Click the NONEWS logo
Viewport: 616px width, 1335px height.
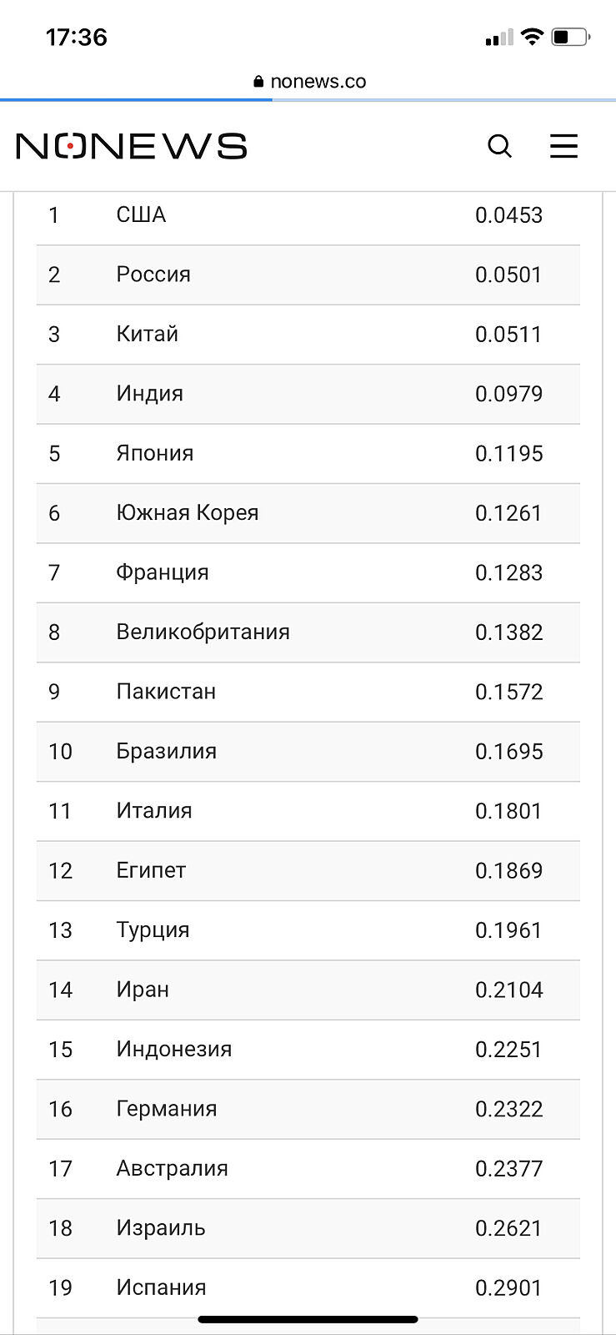(132, 146)
